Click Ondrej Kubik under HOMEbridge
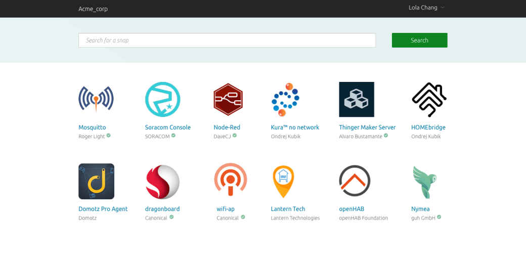The height and width of the screenshot is (256, 526). click(x=426, y=137)
